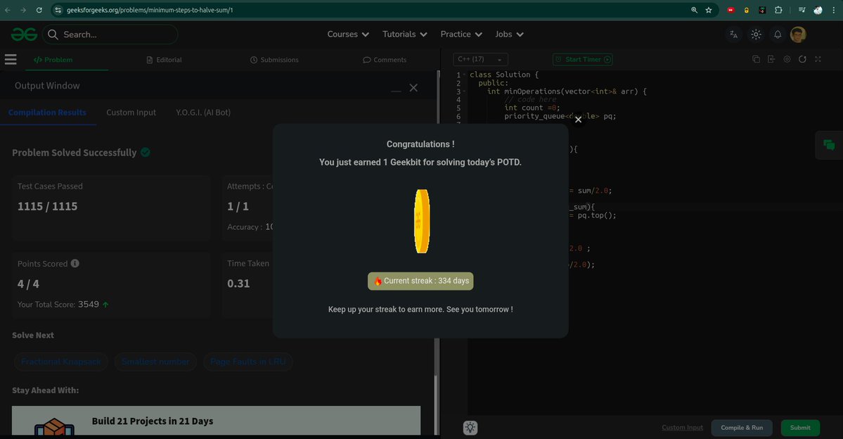Open the user profile avatar
The width and height of the screenshot is (843, 439).
(x=798, y=34)
